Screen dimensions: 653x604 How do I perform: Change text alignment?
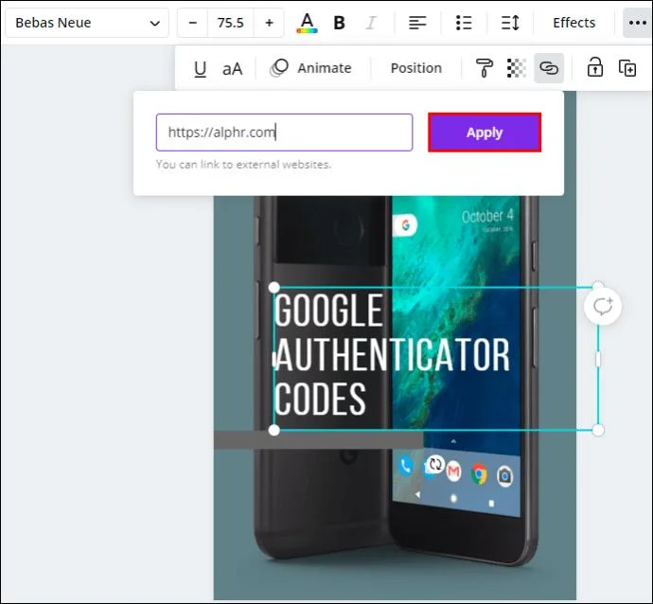417,23
